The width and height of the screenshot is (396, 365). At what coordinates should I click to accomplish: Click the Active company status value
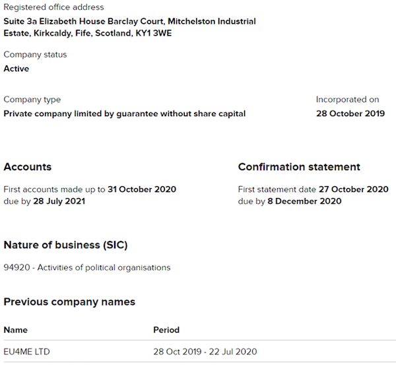click(16, 69)
